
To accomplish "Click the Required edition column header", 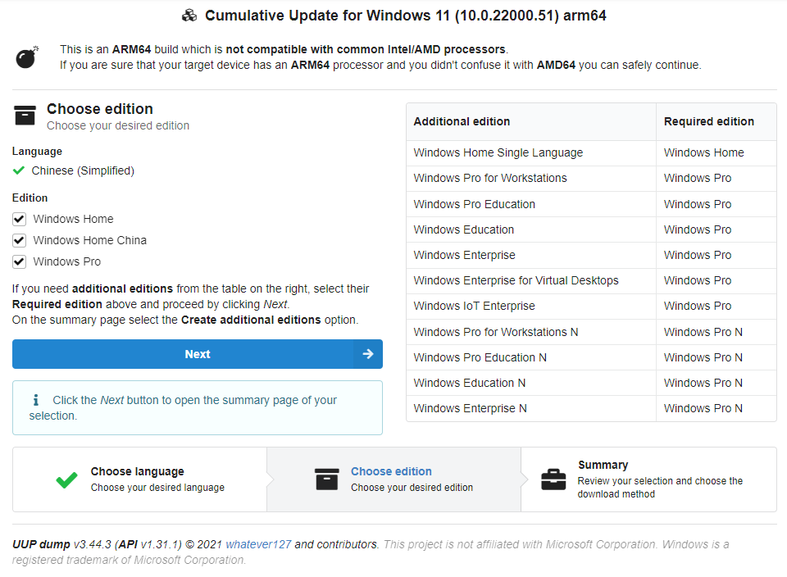I will [x=708, y=121].
